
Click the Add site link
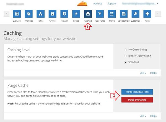point(98,4)
